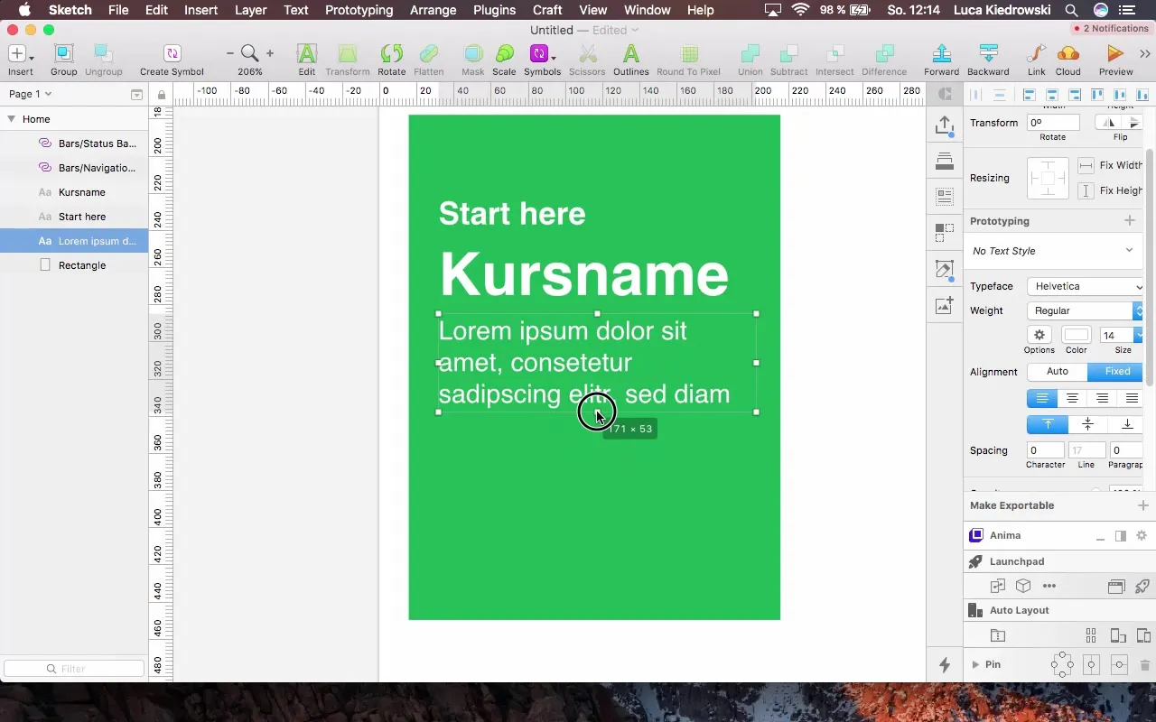Screen dimensions: 1156x722
Task: Click the Craft Data icon
Action: (945, 196)
